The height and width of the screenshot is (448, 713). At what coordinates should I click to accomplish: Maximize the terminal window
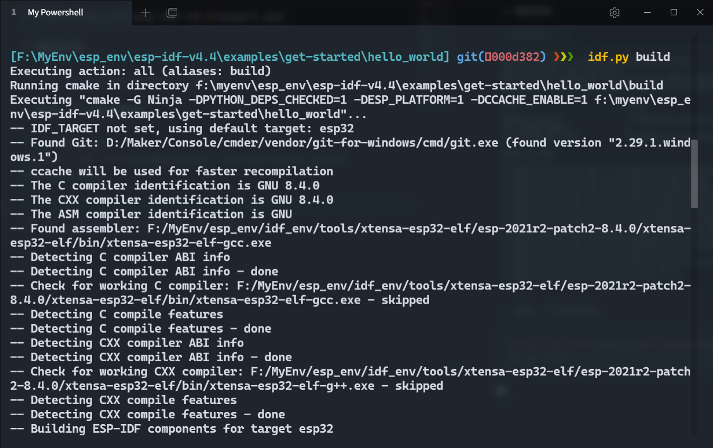point(674,13)
